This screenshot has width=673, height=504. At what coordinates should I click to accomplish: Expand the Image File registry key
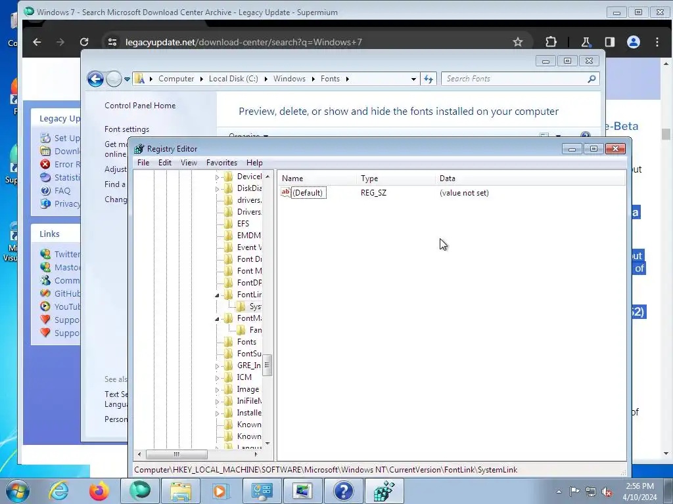point(217,390)
